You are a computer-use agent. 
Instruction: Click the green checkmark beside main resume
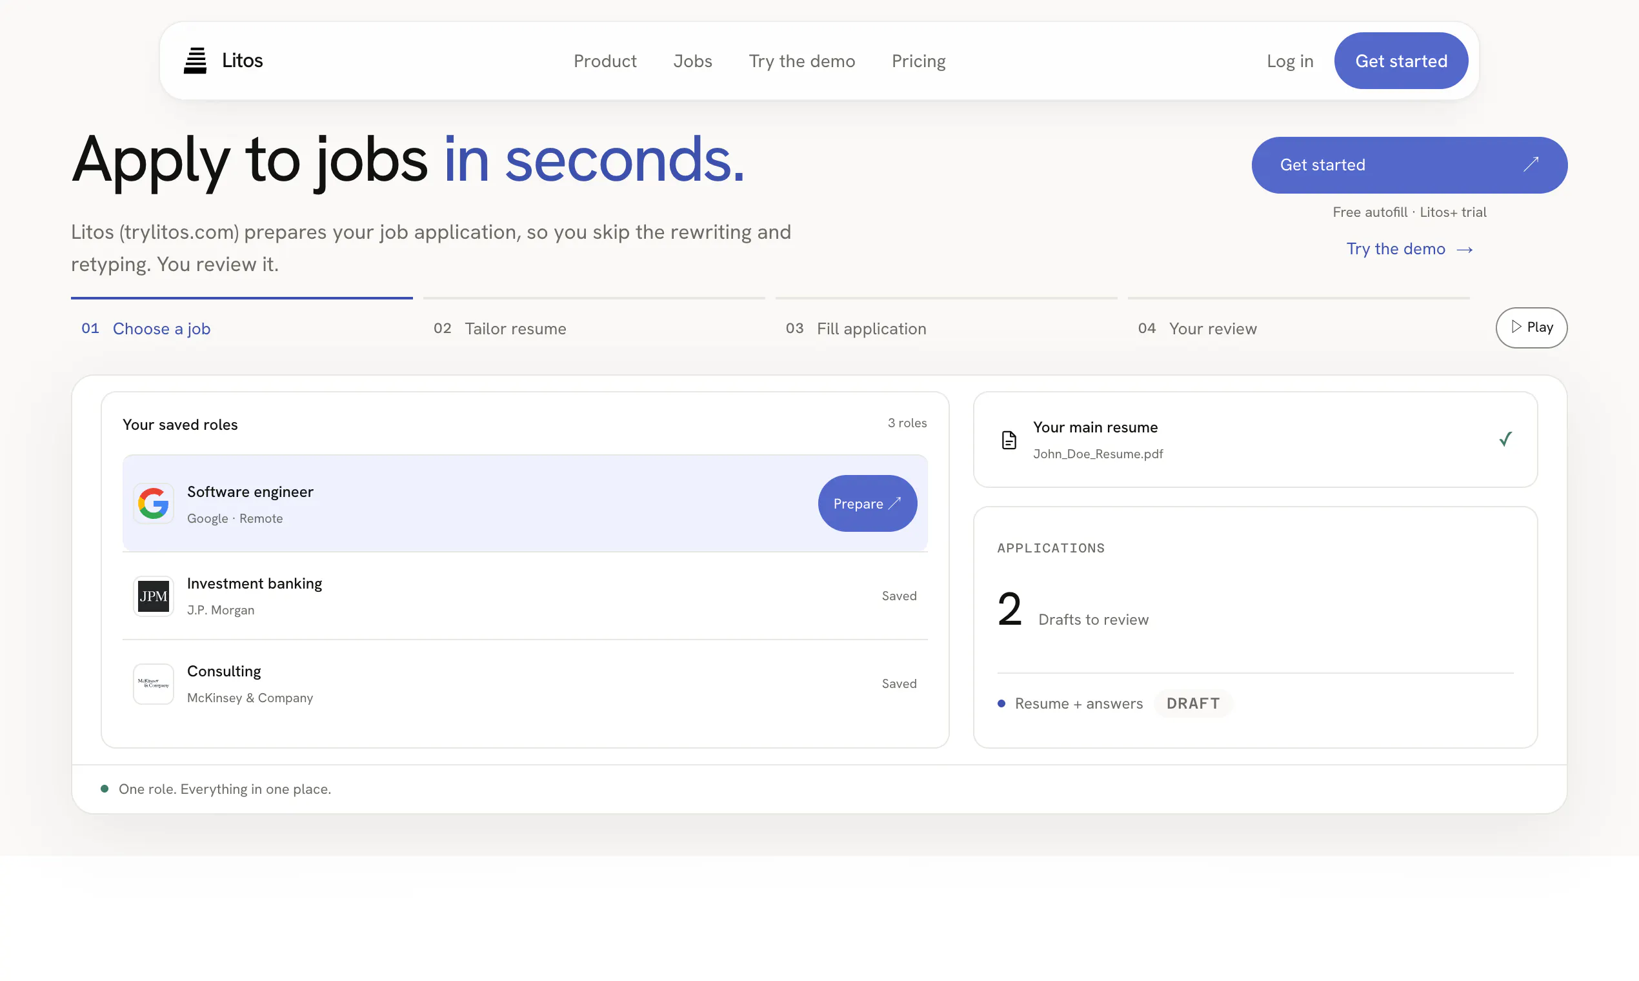[1505, 439]
